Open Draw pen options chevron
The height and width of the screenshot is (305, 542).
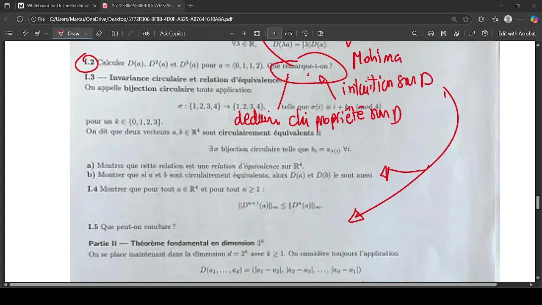tap(86, 33)
